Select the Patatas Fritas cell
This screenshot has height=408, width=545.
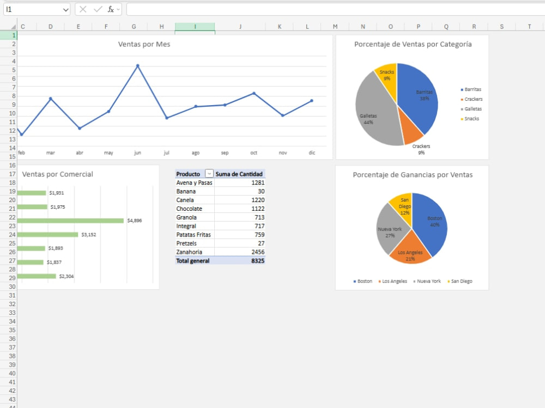click(x=195, y=235)
